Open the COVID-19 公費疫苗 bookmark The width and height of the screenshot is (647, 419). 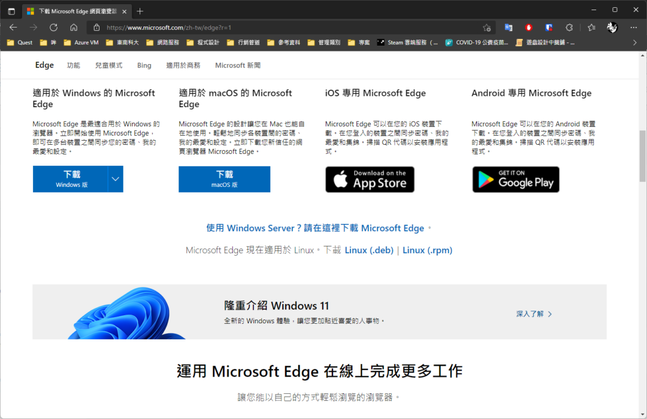[477, 42]
